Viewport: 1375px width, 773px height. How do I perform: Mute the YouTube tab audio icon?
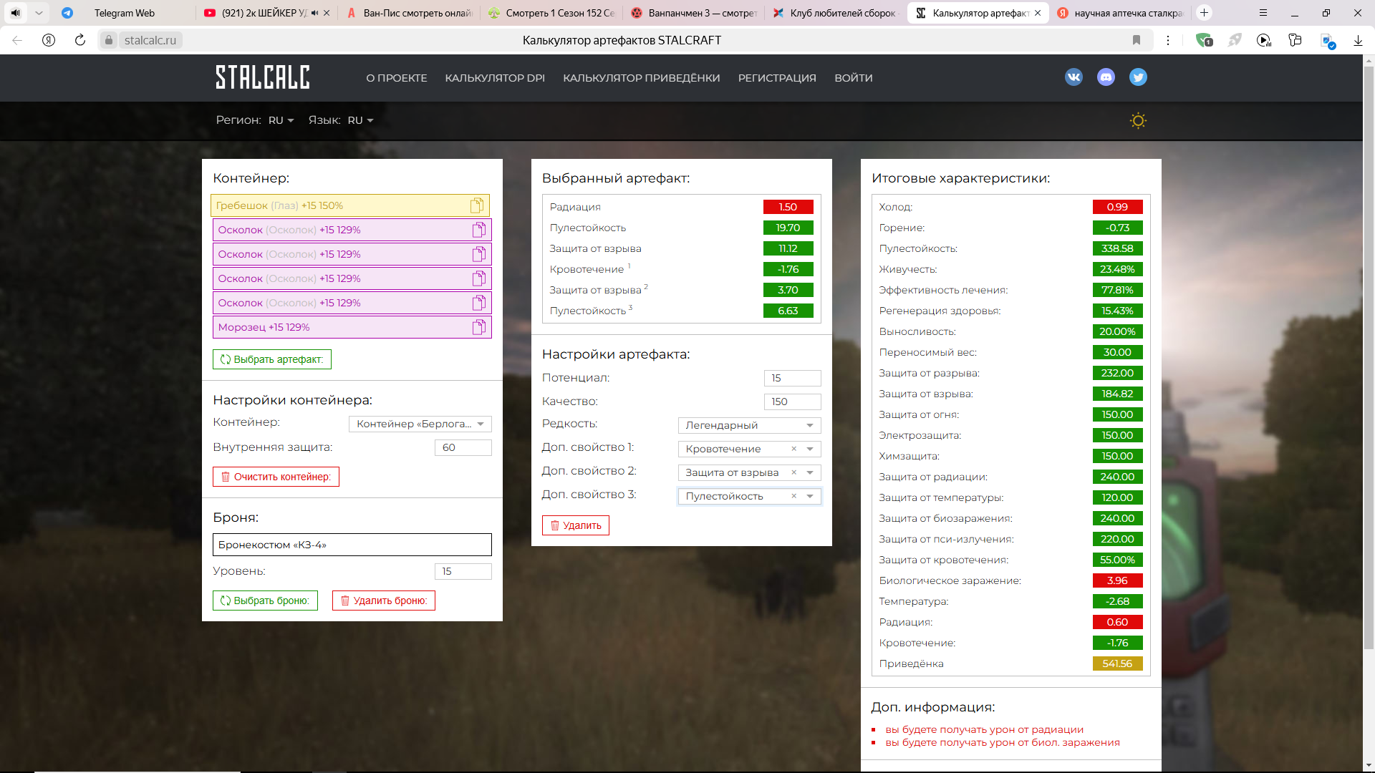[314, 13]
